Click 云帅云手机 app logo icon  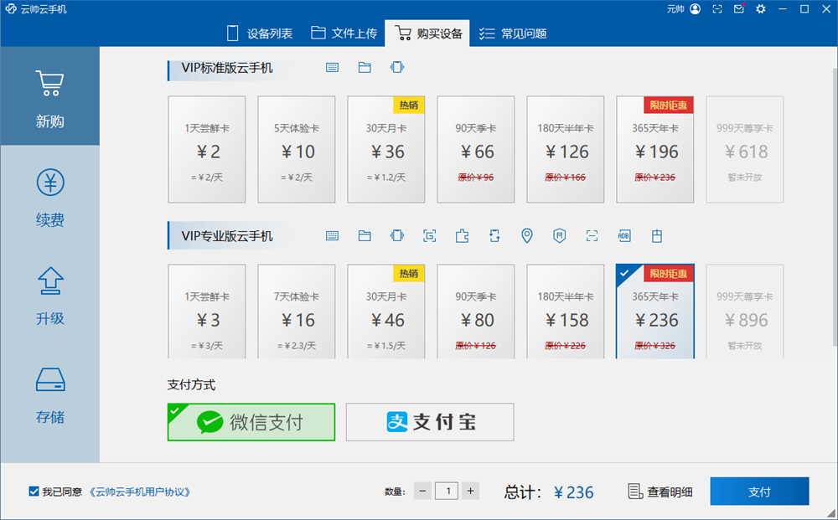point(11,9)
